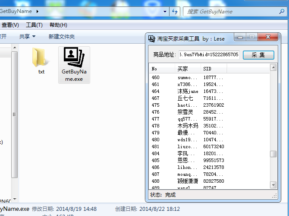The height and width of the screenshot is (216, 289).
Task: Open the 帮助(H) menu
Action: click(x=58, y=25)
